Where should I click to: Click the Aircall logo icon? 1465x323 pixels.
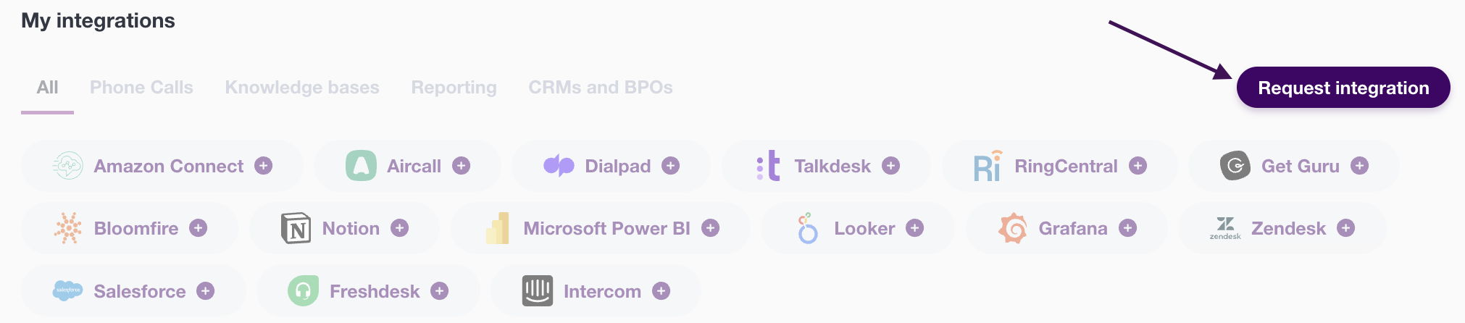point(361,166)
